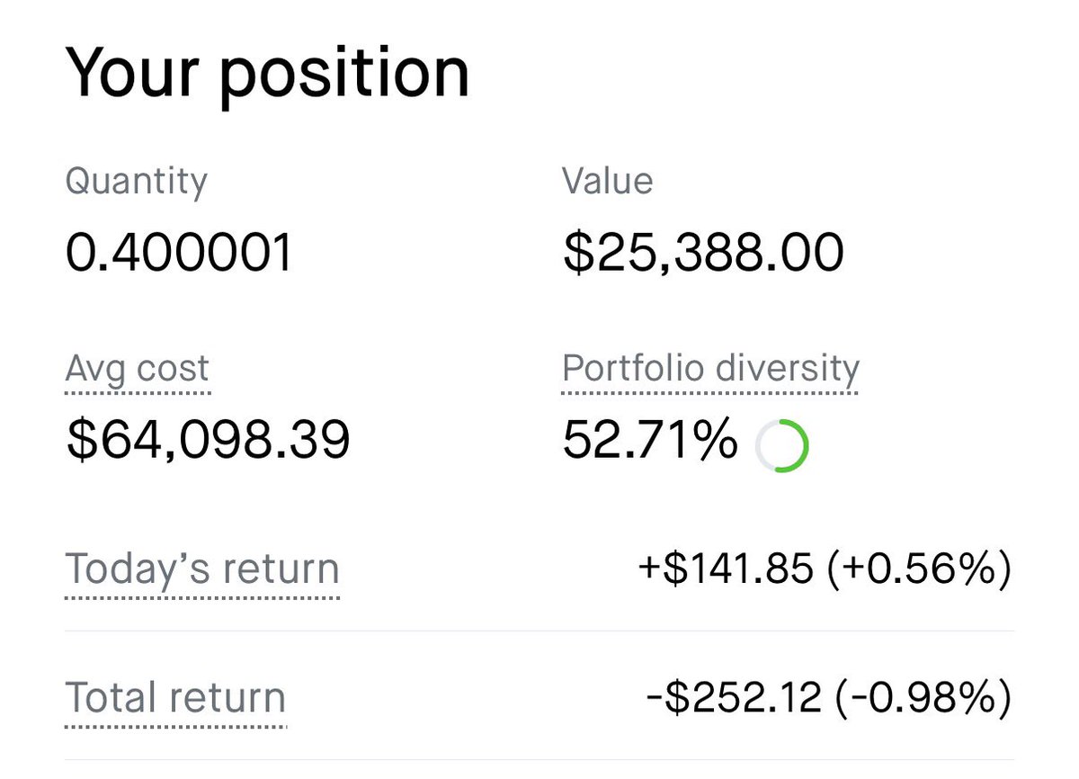Click the portfolio diversity ring icon
Viewport: 1079px width, 779px height.
click(781, 446)
